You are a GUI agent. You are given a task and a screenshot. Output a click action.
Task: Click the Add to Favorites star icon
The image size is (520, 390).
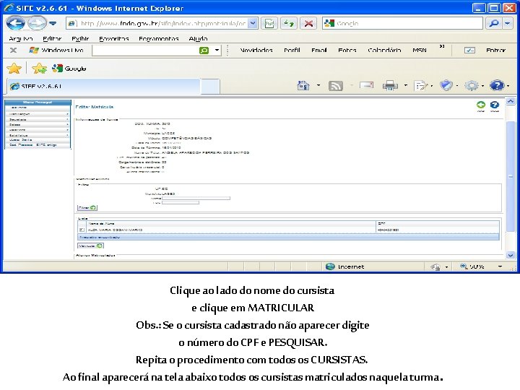[x=40, y=69]
